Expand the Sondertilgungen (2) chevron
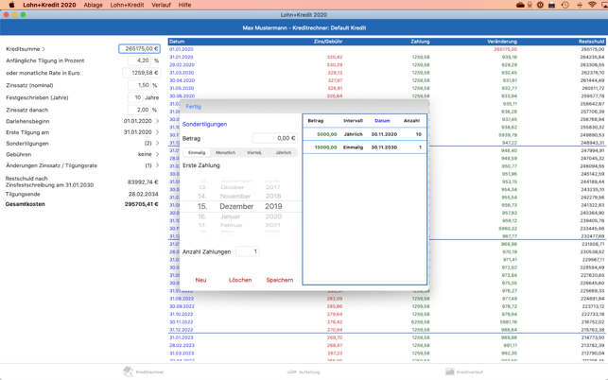The width and height of the screenshot is (608, 380). point(157,143)
